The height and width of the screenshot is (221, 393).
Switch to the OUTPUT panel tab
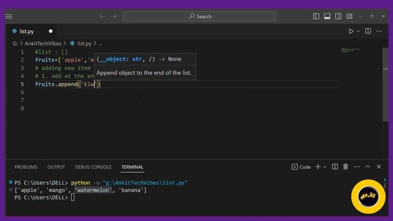pyautogui.click(x=56, y=167)
